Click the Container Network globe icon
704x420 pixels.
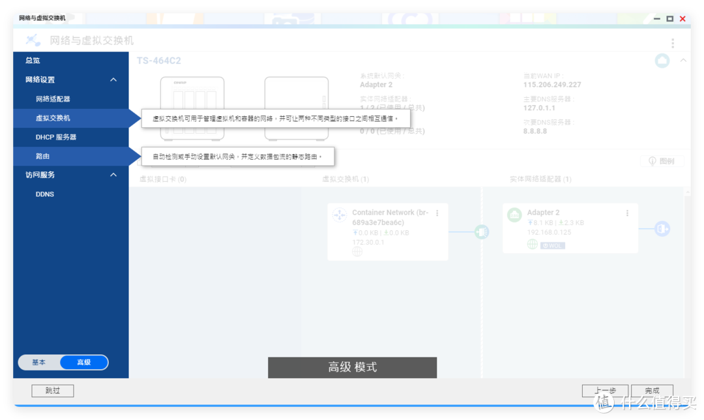(357, 252)
